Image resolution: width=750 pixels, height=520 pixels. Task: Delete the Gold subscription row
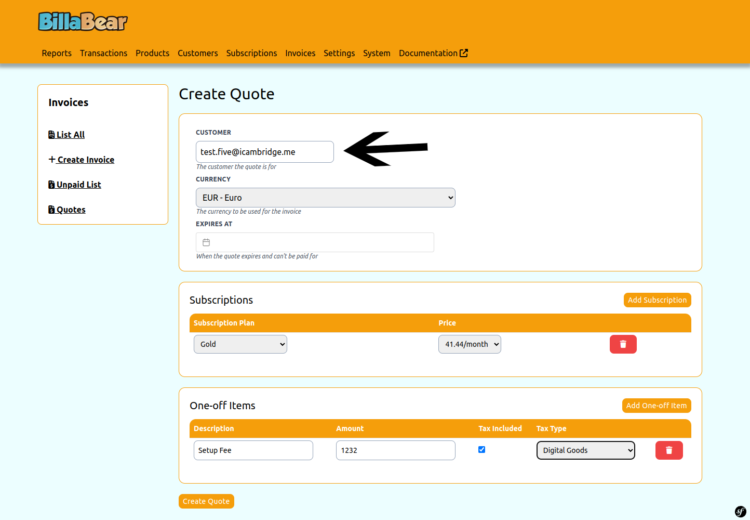(623, 344)
